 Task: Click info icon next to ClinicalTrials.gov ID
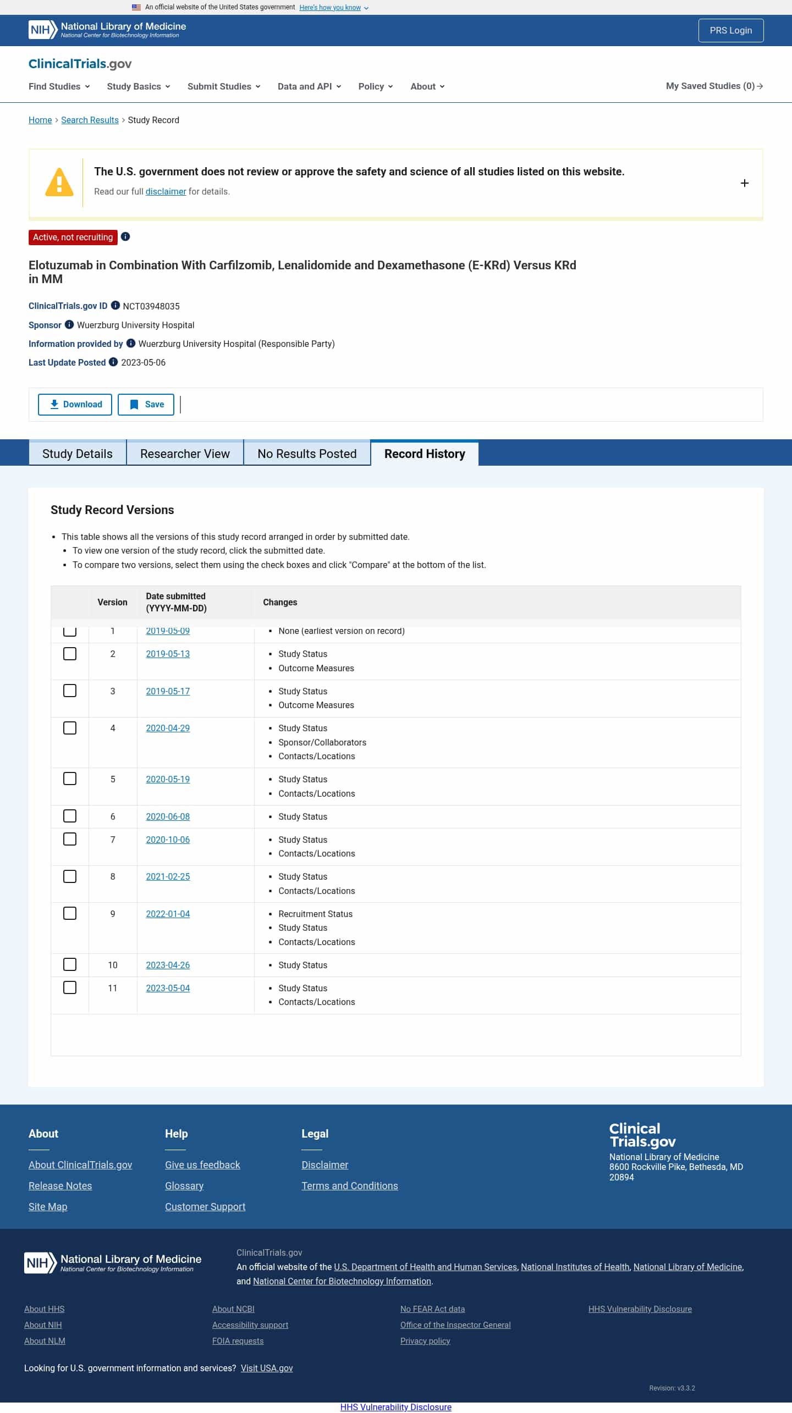pos(116,305)
